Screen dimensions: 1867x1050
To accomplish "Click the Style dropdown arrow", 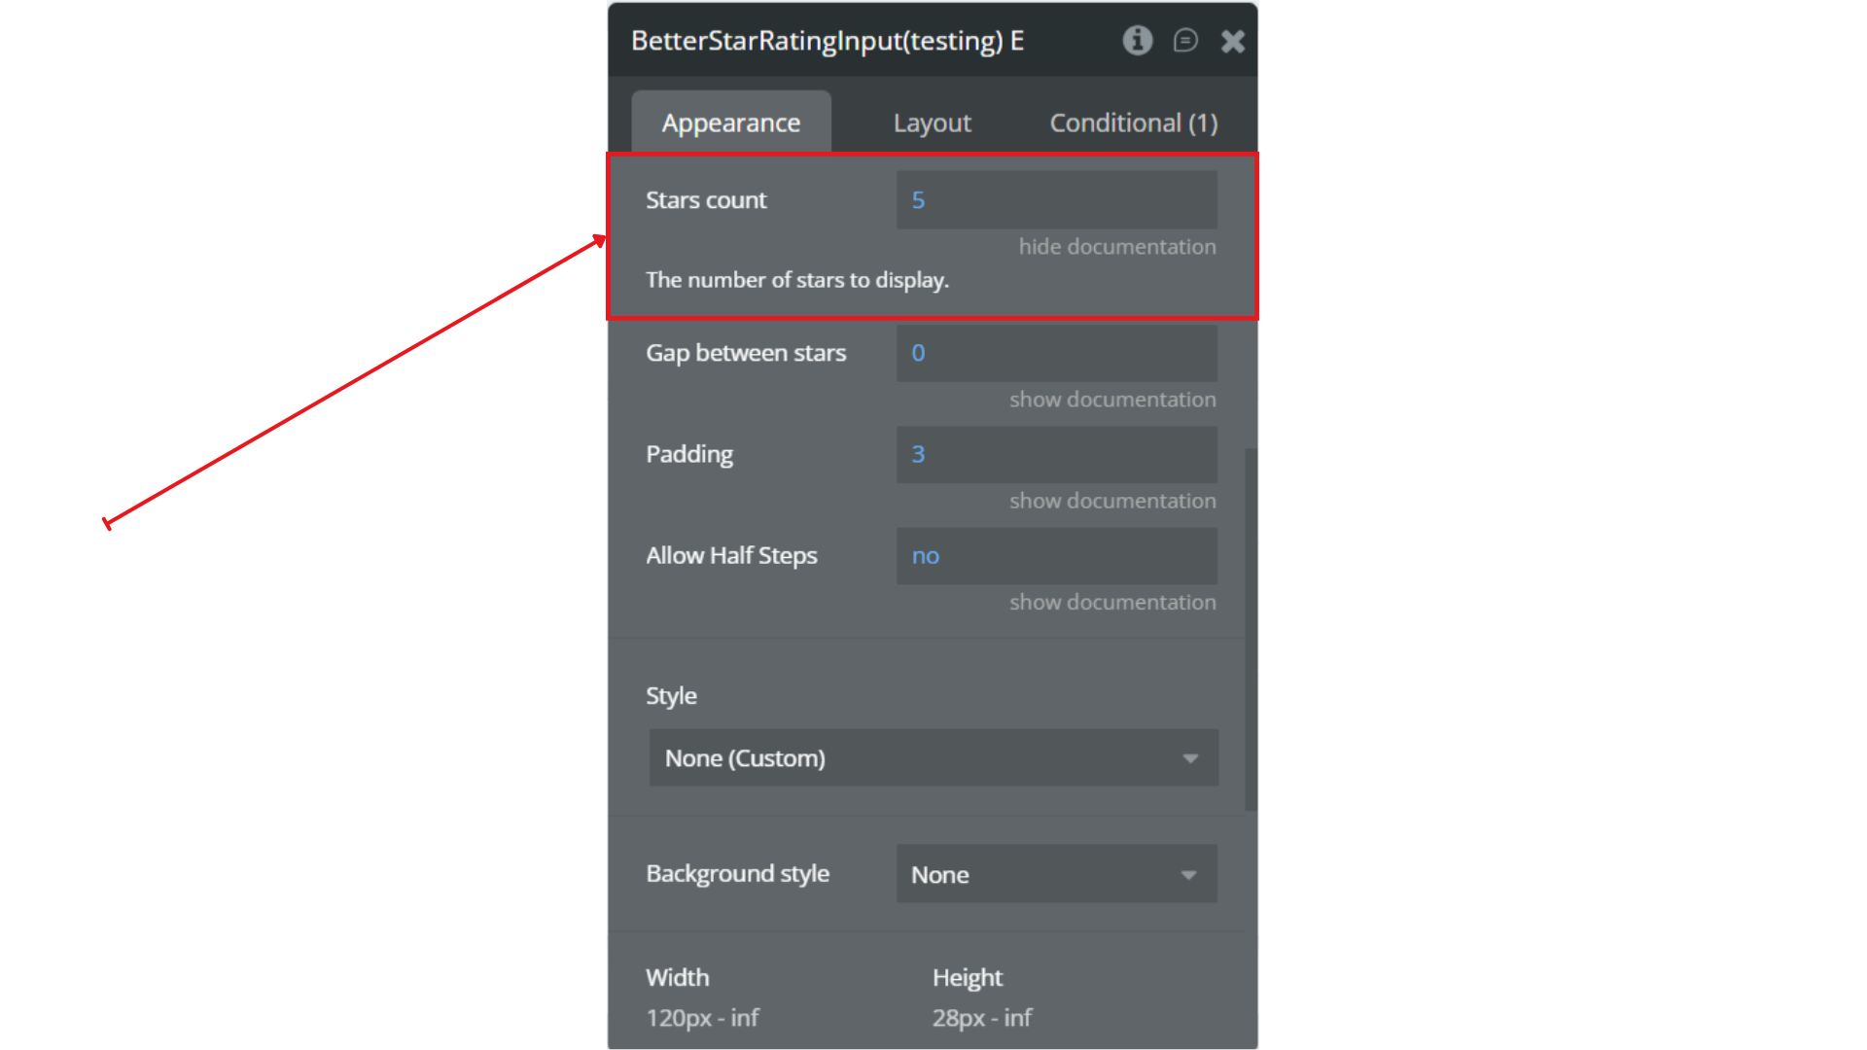I will pyautogui.click(x=1190, y=758).
